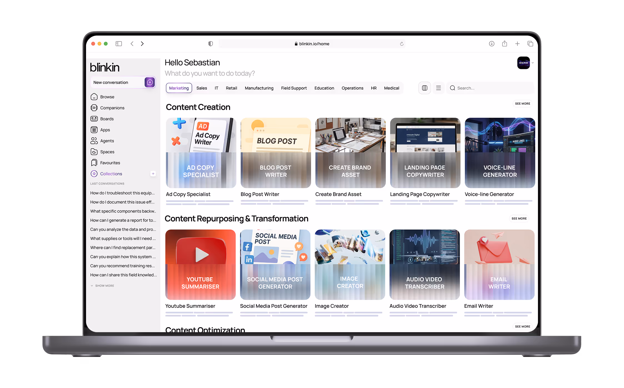Screen dimensions: 624x388
Task: Switch to the Education category tab
Action: 324,88
